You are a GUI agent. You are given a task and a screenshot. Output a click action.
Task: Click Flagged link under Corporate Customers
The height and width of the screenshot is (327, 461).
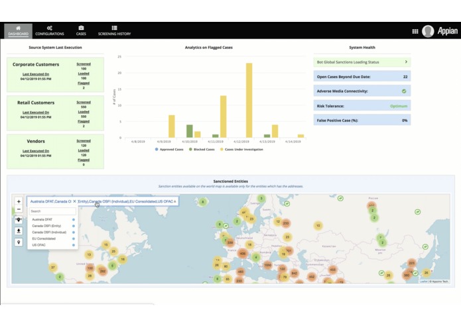84,83
